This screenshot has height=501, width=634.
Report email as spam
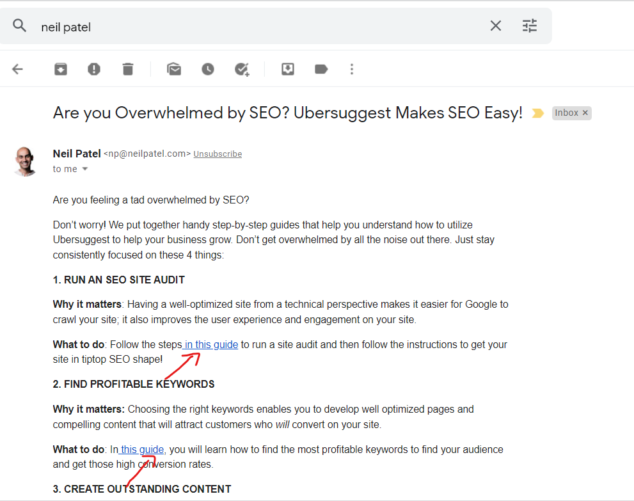94,69
